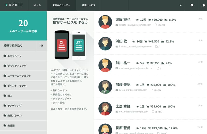Click the cart icon beside ¥20,000
Viewport: 207px width, 134px height.
[x=149, y=20]
